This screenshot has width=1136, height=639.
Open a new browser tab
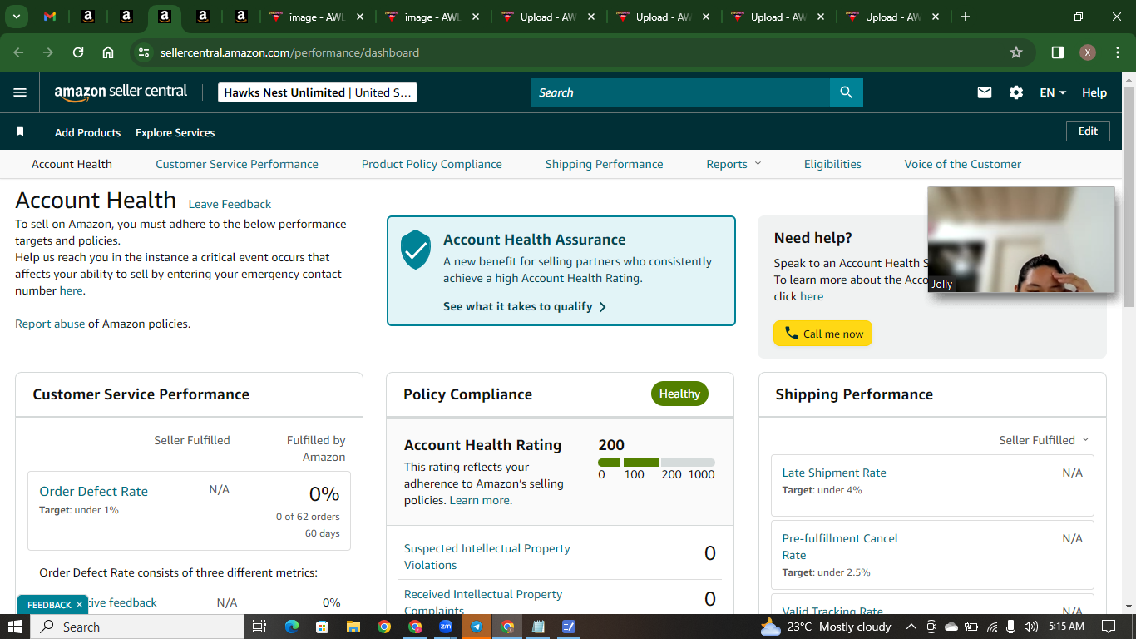tap(966, 17)
